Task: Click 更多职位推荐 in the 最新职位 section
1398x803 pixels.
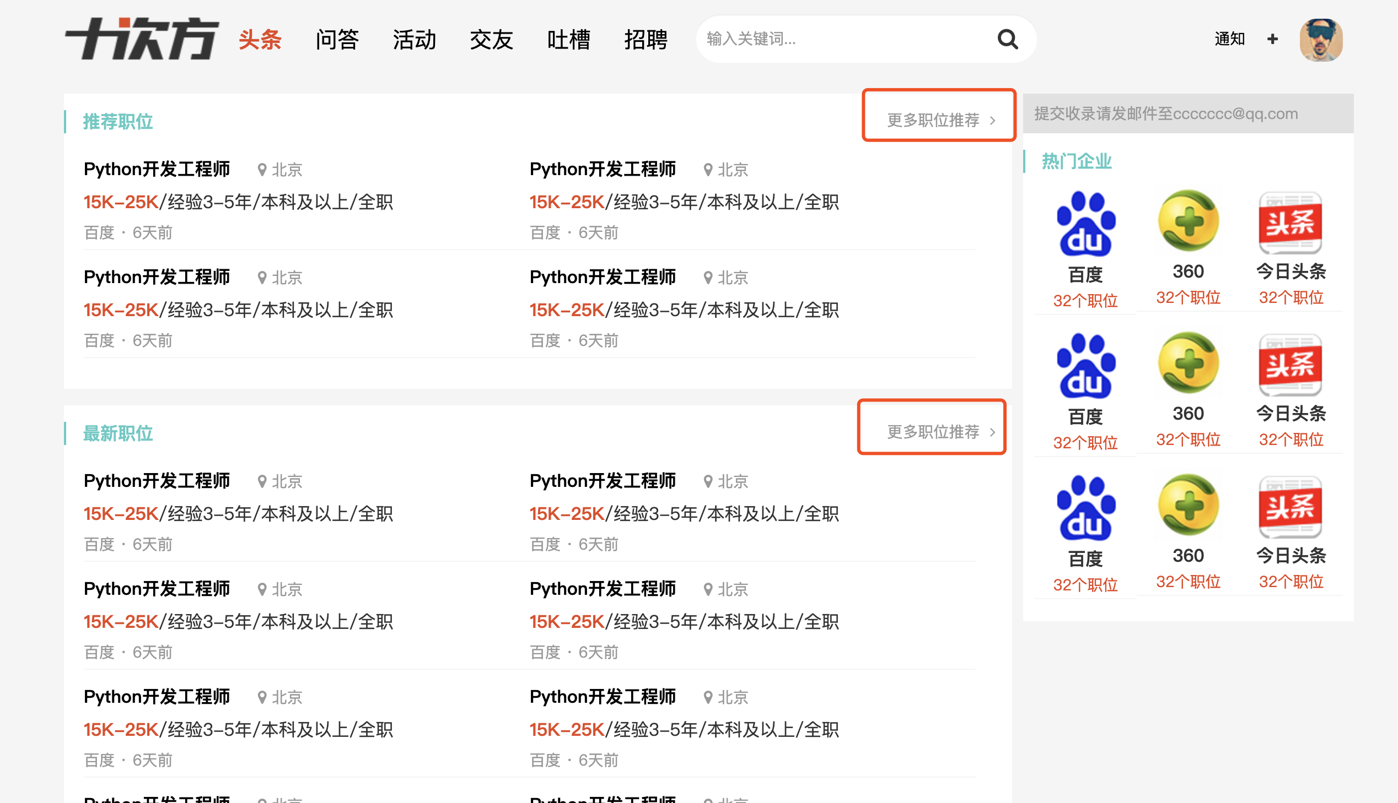Action: click(940, 431)
